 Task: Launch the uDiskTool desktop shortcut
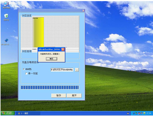click(6, 42)
